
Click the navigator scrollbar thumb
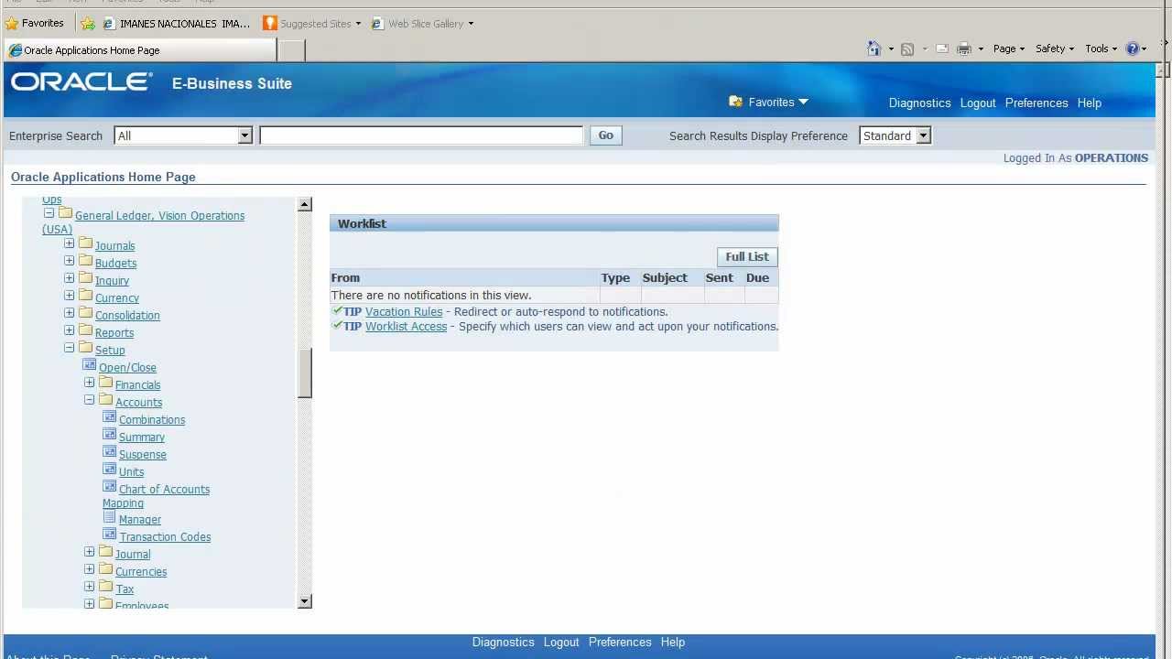305,373
